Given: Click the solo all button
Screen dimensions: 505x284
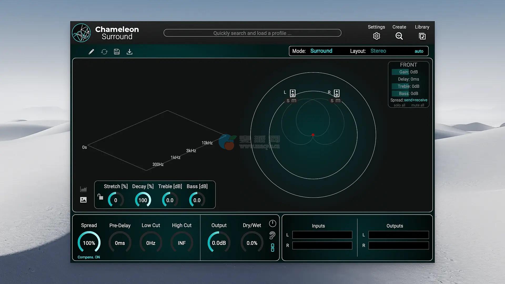Looking at the screenshot, I should click(x=399, y=105).
